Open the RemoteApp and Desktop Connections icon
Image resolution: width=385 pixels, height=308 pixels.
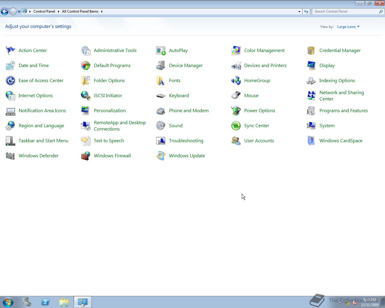coord(86,126)
